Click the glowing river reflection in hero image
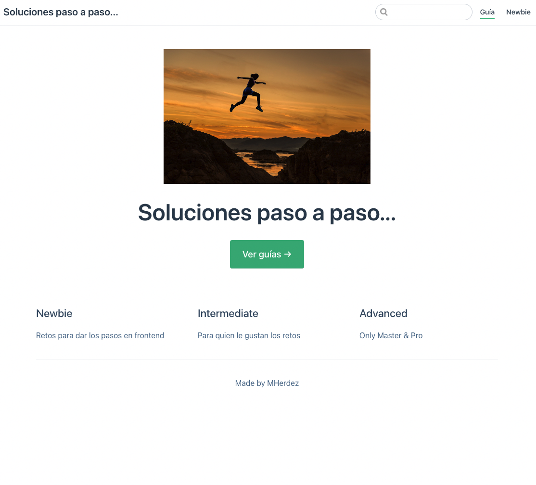The width and height of the screenshot is (536, 485). click(x=264, y=164)
